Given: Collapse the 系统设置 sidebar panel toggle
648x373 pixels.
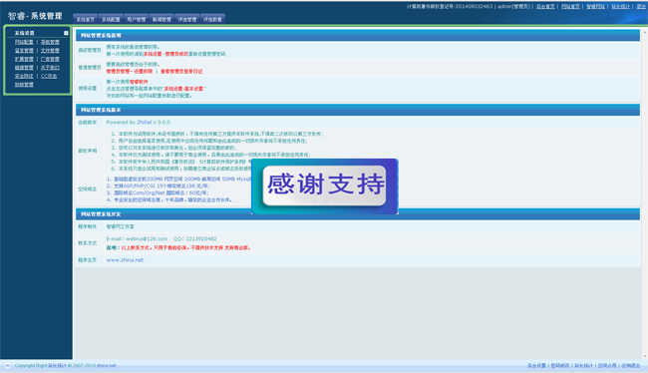Looking at the screenshot, I should 66,33.
